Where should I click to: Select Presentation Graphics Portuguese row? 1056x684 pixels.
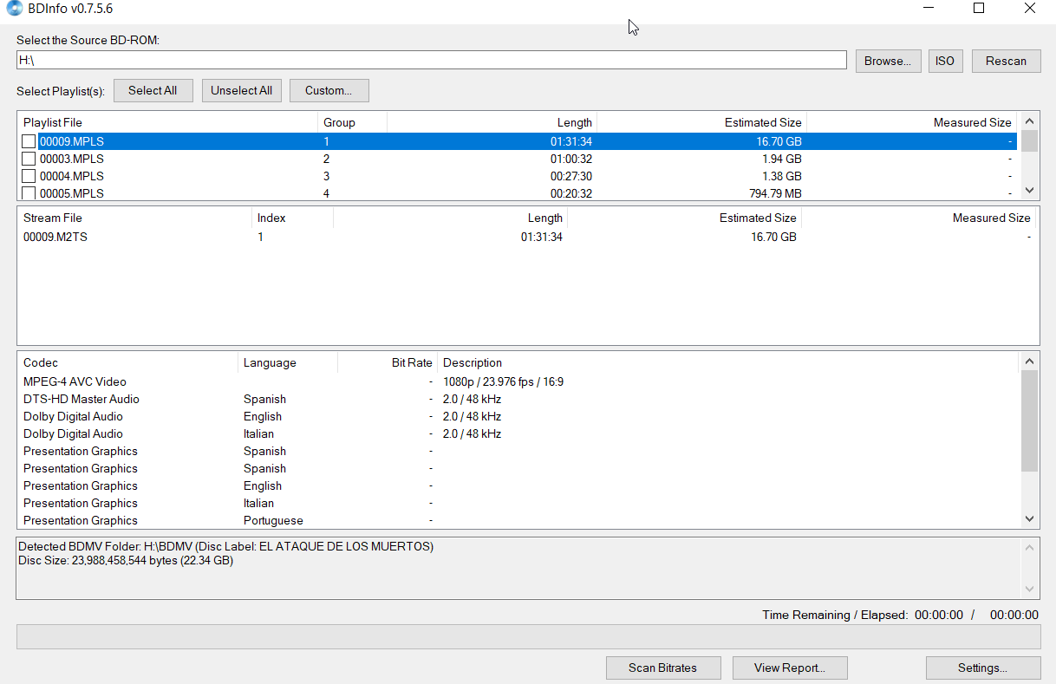518,520
